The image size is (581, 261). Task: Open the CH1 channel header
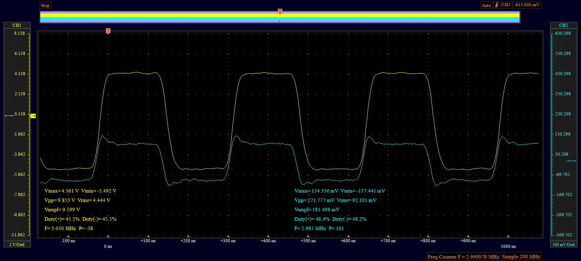point(17,25)
